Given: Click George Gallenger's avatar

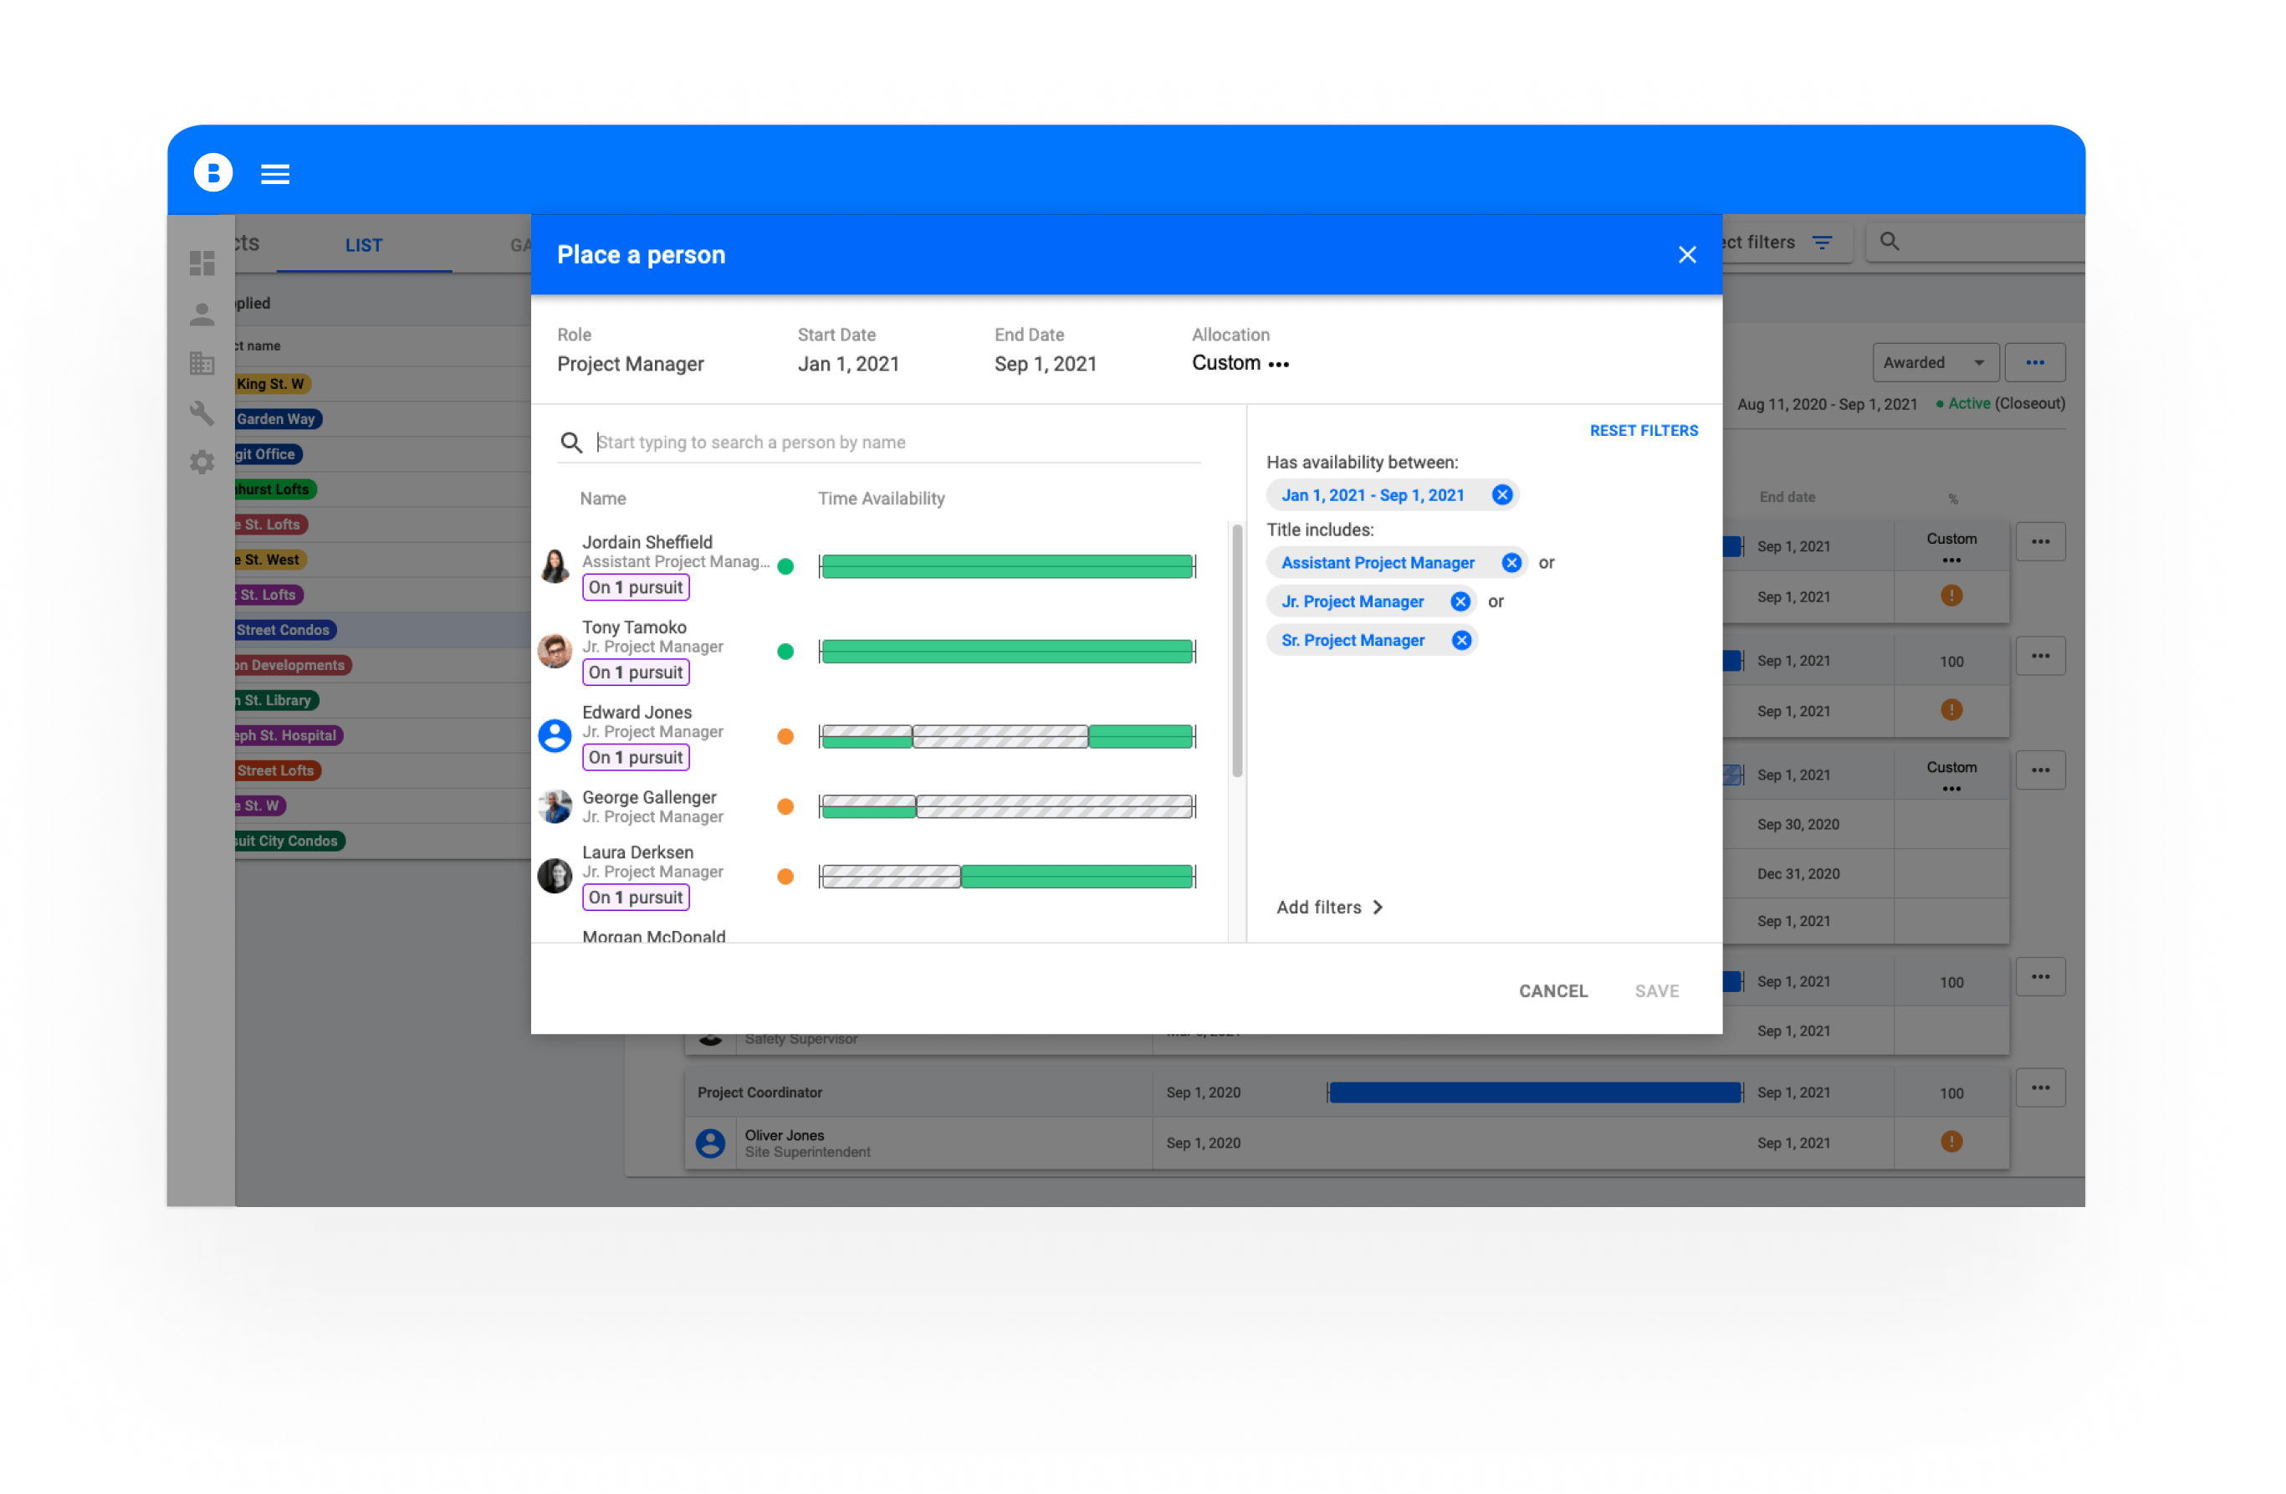Looking at the screenshot, I should (555, 807).
